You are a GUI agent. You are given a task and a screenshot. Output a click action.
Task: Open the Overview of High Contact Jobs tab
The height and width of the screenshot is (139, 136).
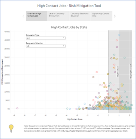click(x=37, y=16)
